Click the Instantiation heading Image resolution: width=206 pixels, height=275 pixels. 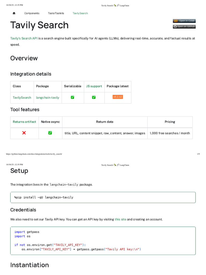[x=30, y=265]
